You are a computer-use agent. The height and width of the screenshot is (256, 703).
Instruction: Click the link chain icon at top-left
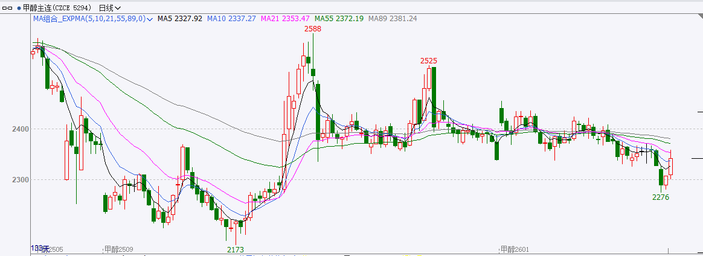(x=8, y=8)
